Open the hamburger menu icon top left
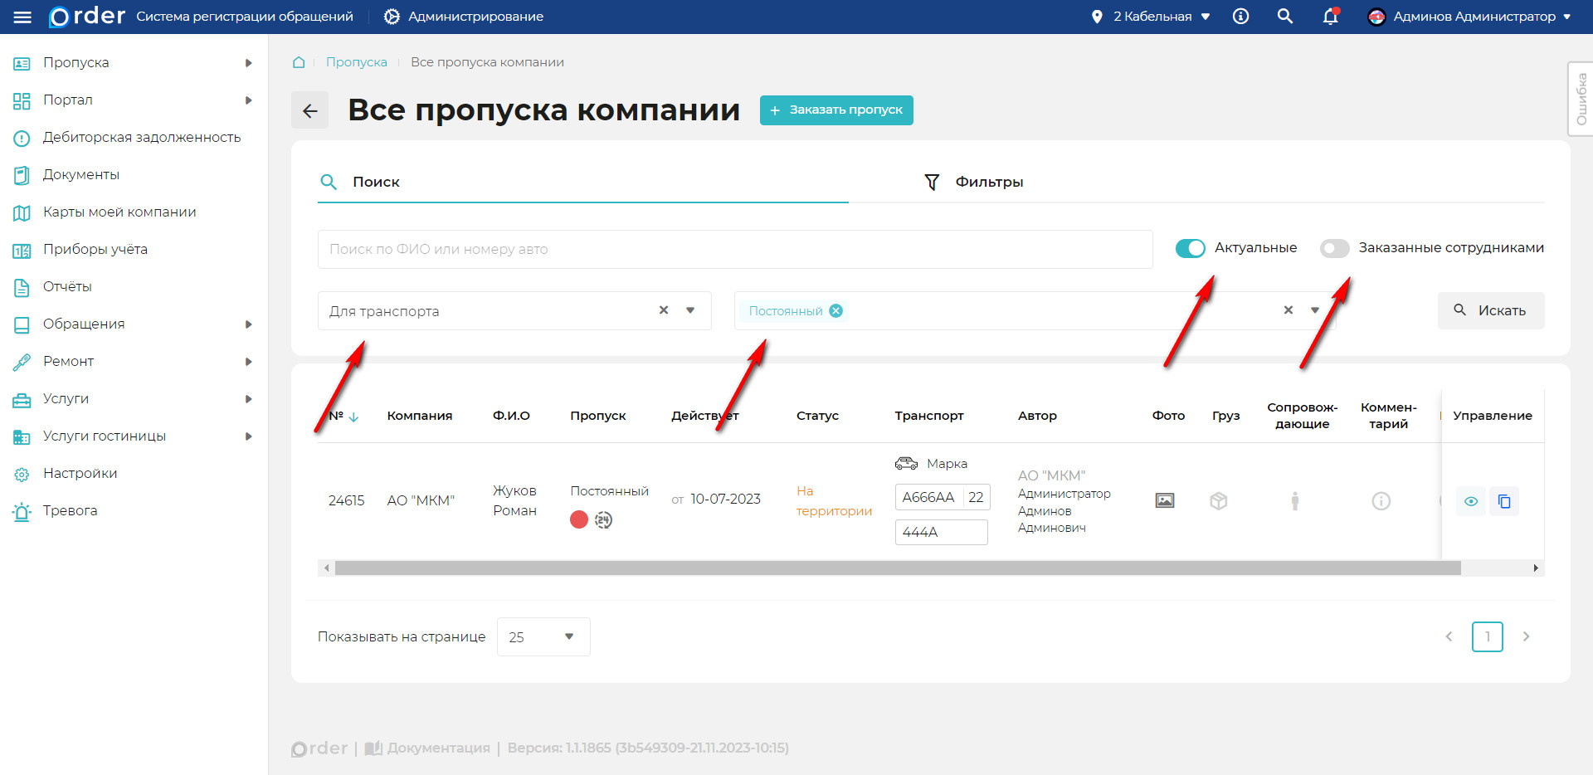 (22, 16)
